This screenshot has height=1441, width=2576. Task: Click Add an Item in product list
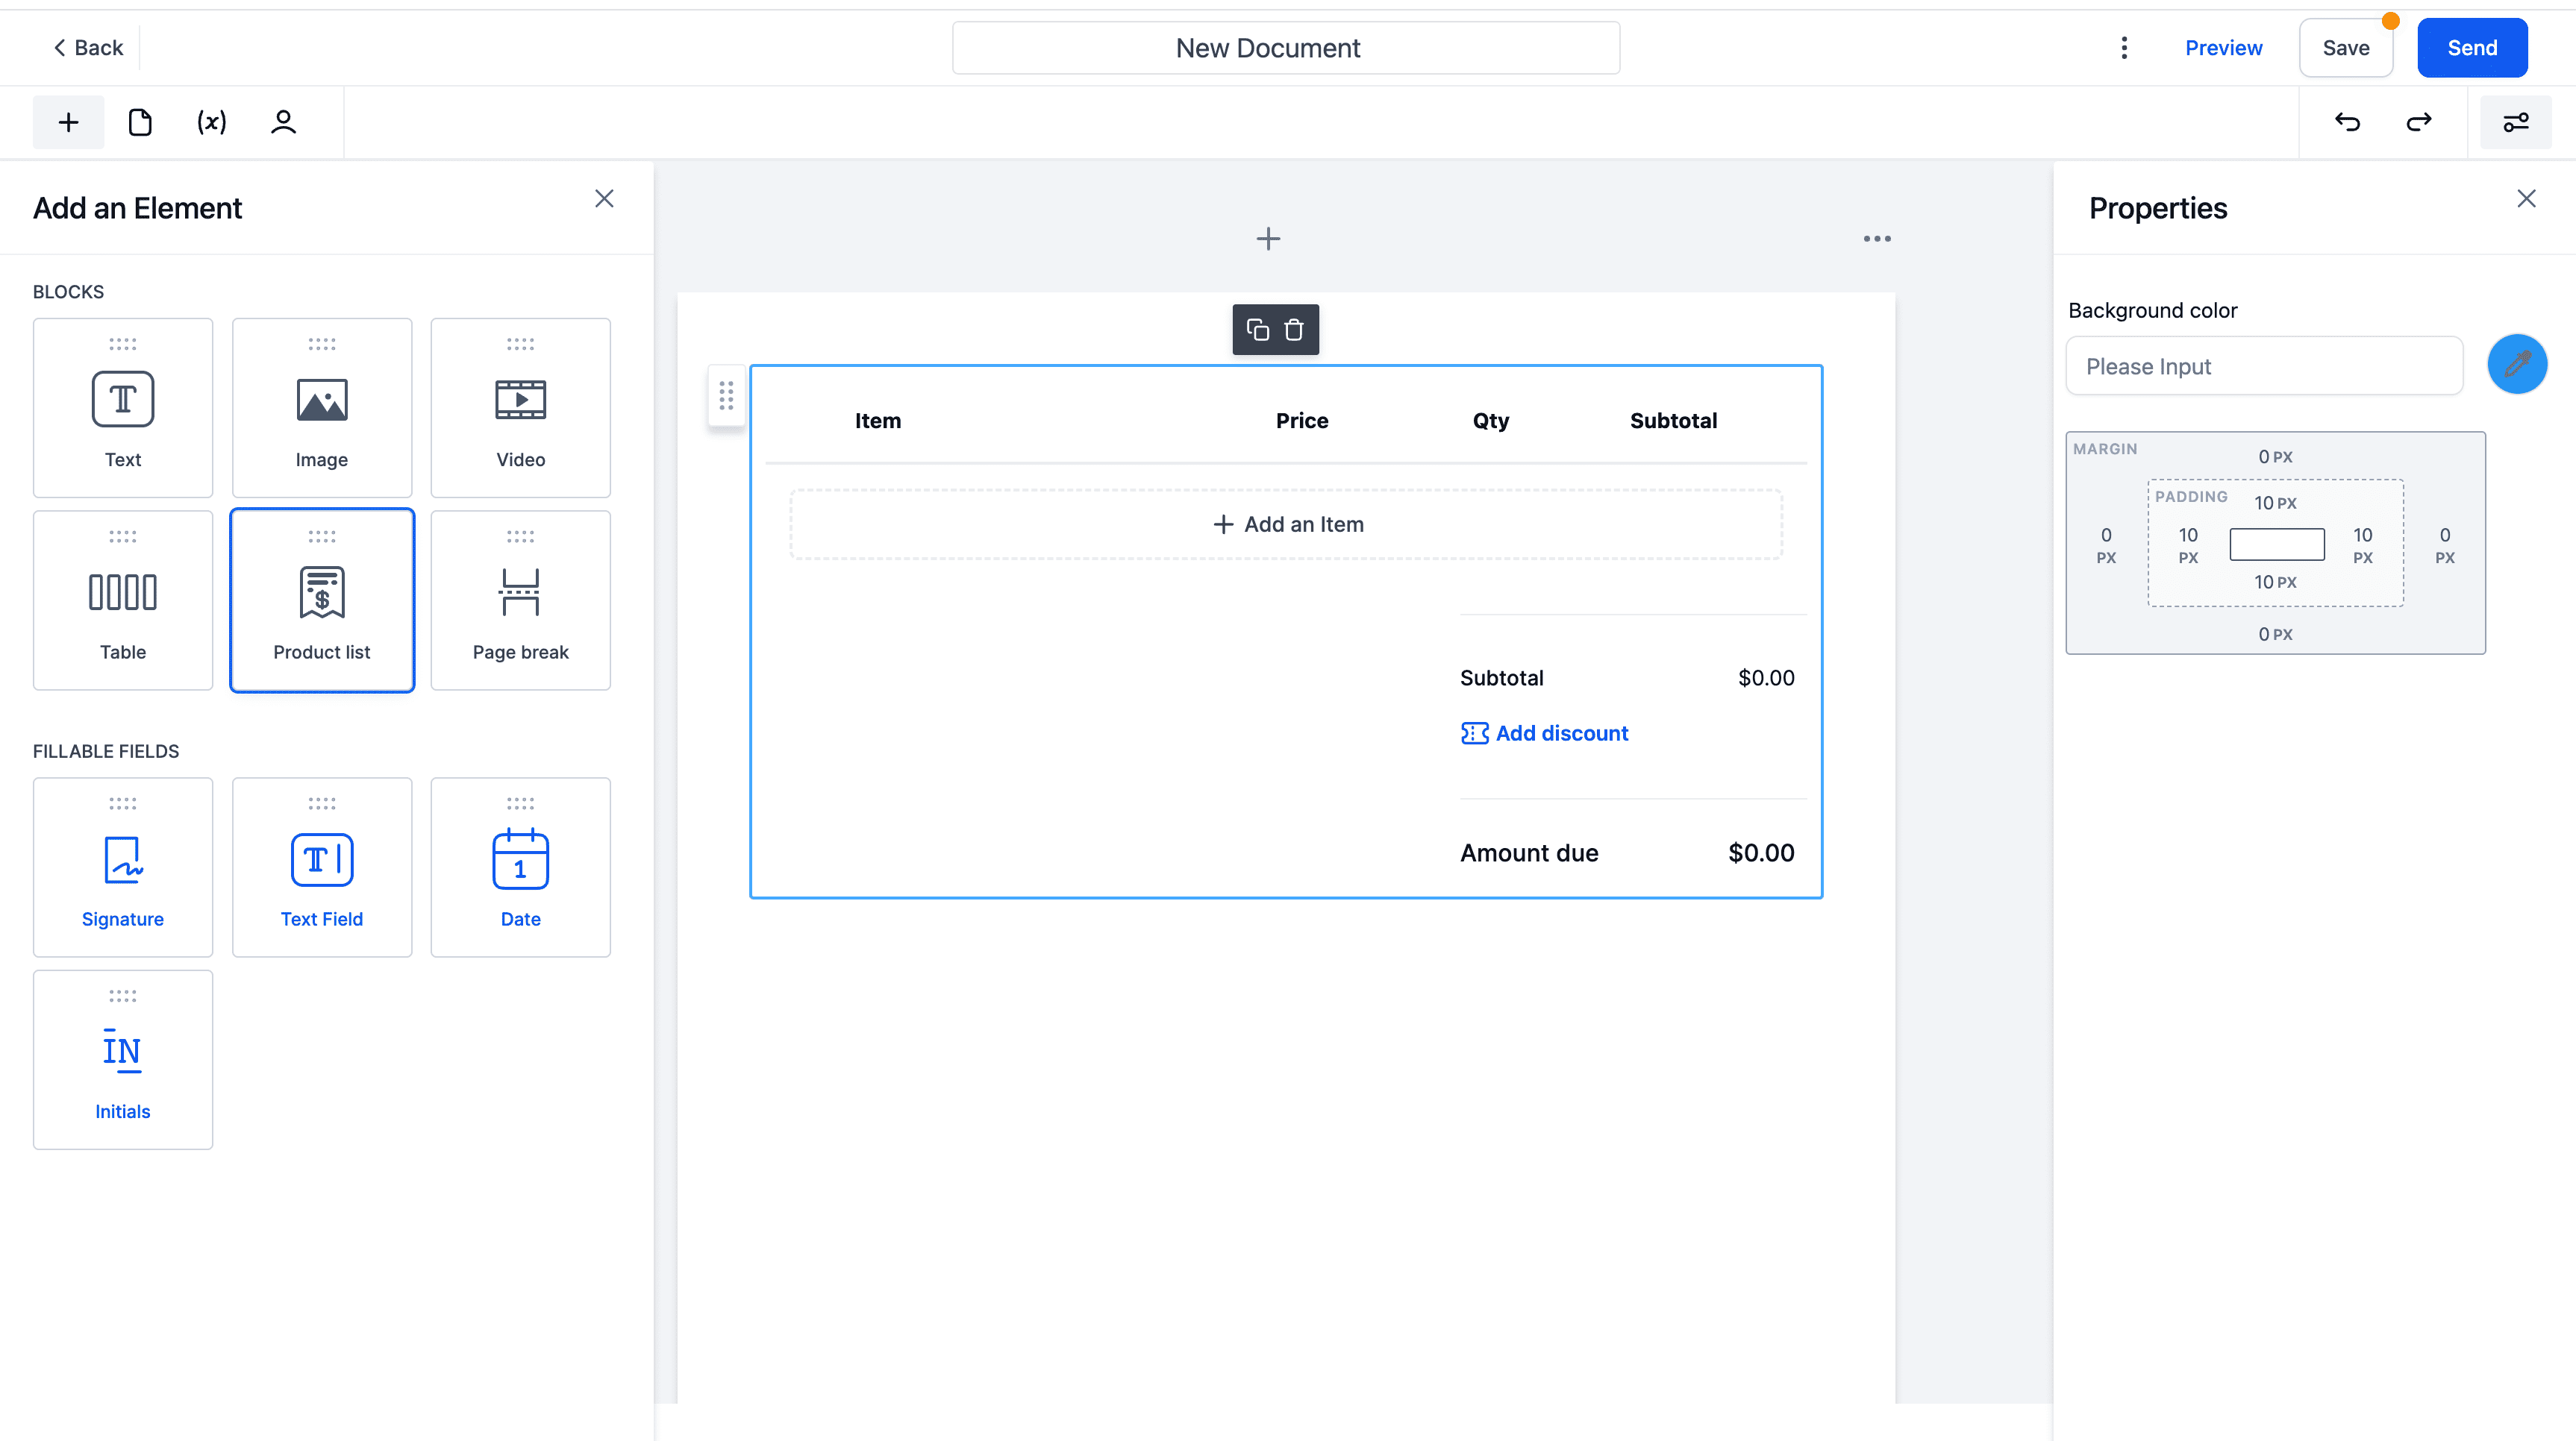coord(1286,524)
